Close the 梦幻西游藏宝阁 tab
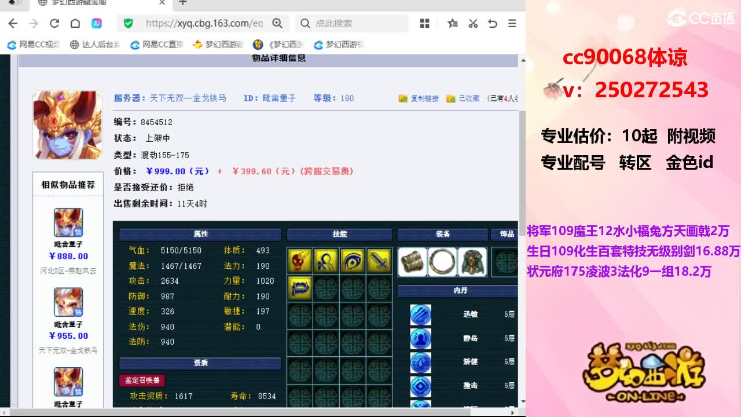Viewport: 741px width, 417px height. click(162, 3)
